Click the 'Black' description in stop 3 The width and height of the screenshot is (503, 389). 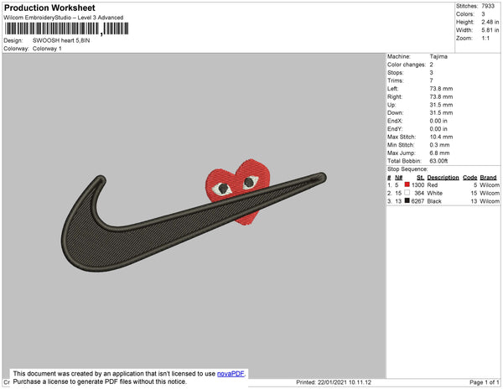[434, 201]
